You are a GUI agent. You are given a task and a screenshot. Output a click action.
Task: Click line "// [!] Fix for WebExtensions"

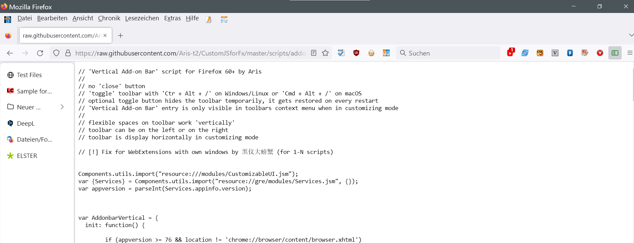tap(206, 152)
